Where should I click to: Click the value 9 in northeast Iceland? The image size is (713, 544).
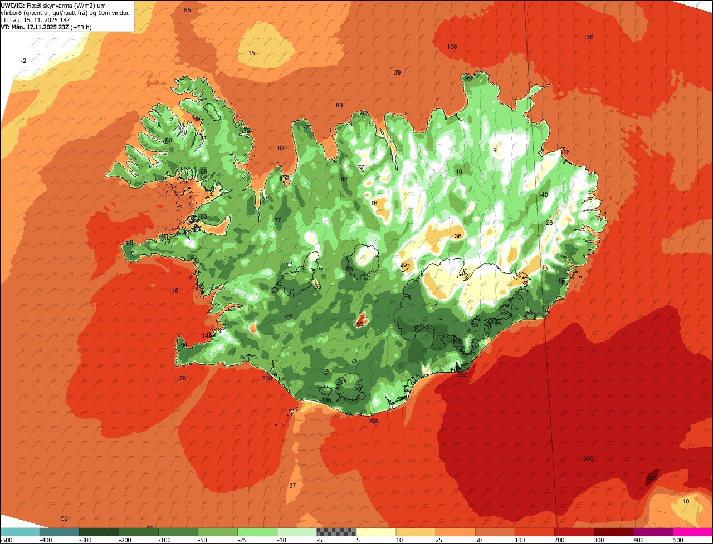coord(495,151)
